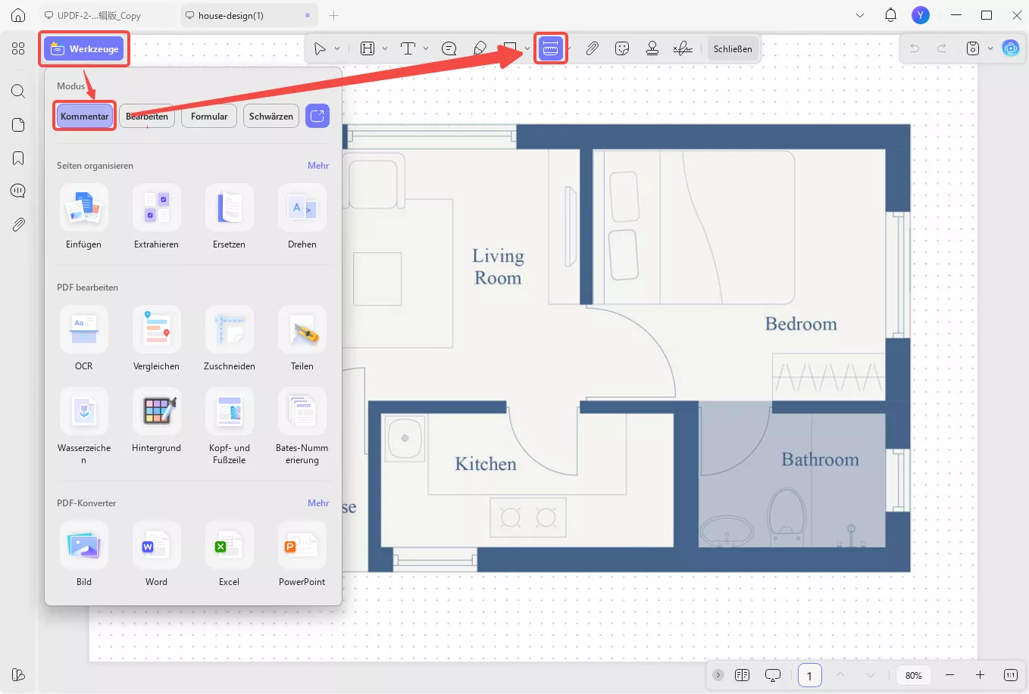
Task: Switch to Schwärzen mode
Action: tap(271, 117)
